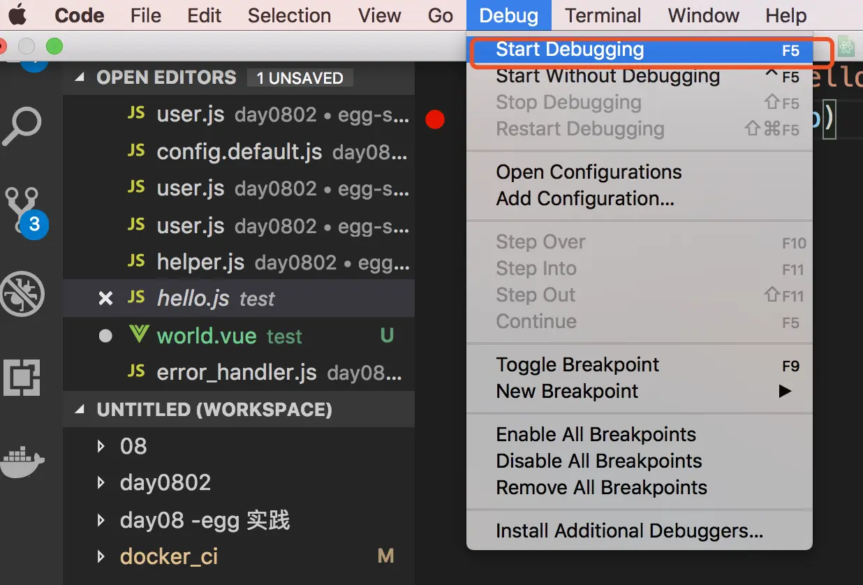Viewport: 863px width, 585px height.
Task: Click the U status on world.vue
Action: (387, 336)
